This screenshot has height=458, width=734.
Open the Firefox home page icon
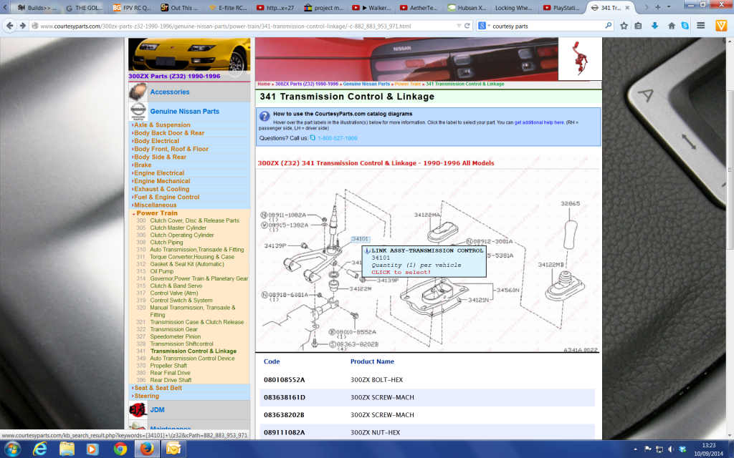(x=669, y=24)
